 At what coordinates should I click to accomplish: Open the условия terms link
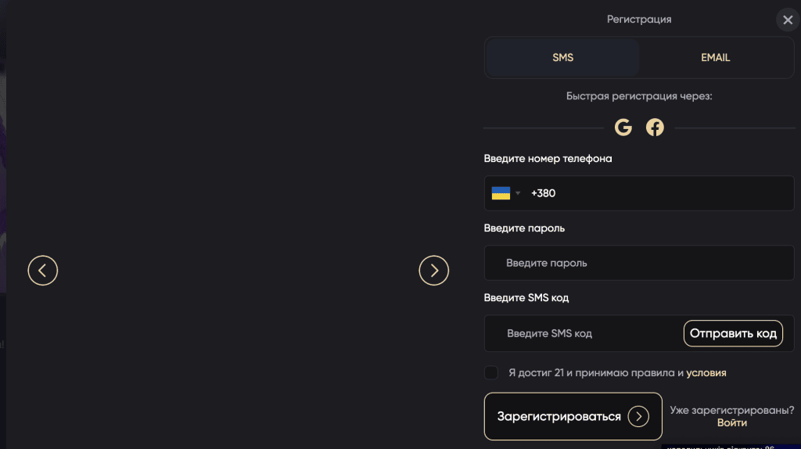tap(706, 373)
